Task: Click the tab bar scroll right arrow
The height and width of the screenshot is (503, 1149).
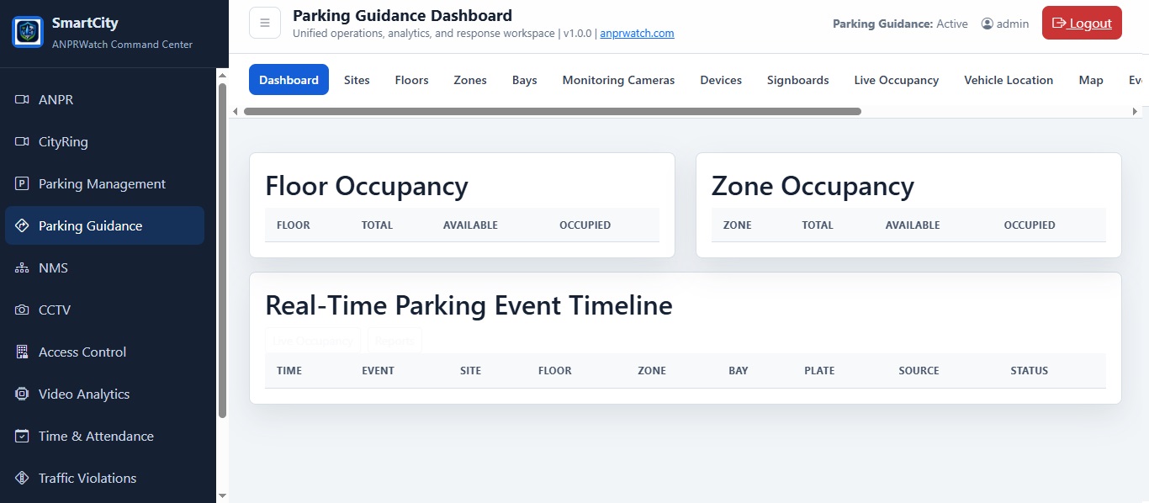Action: click(x=1135, y=111)
